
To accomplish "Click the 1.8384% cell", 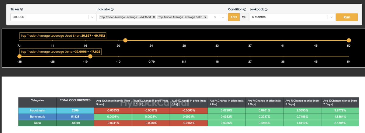I will (x=340, y=116).
